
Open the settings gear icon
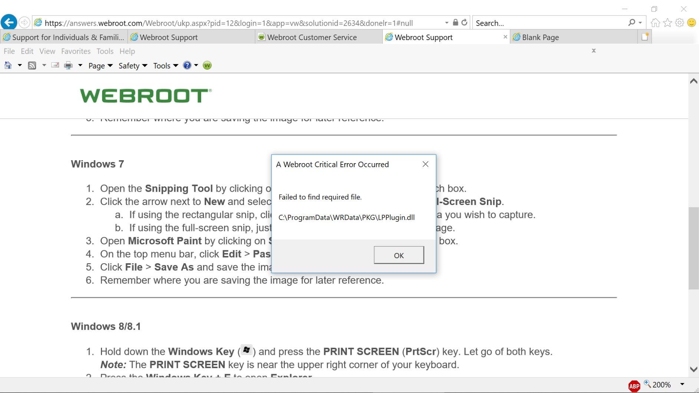(x=680, y=23)
